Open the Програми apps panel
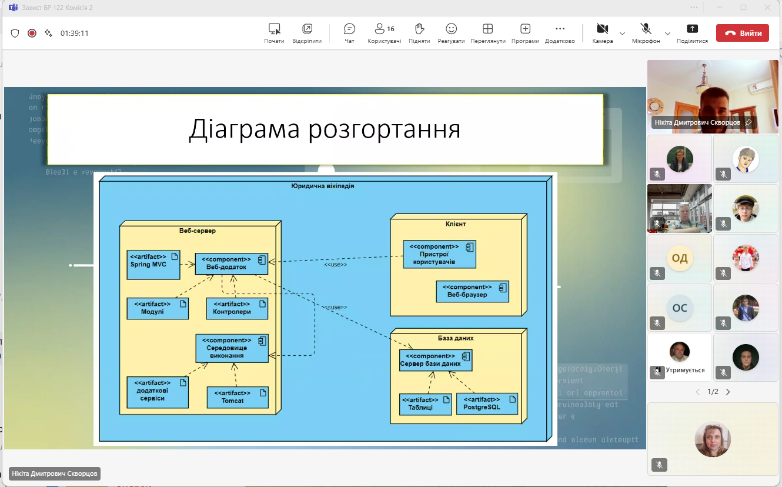This screenshot has height=487, width=782. click(x=525, y=33)
